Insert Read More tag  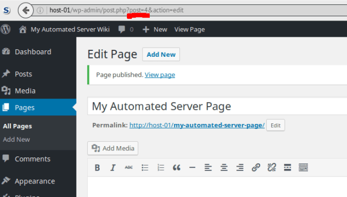[x=287, y=168]
